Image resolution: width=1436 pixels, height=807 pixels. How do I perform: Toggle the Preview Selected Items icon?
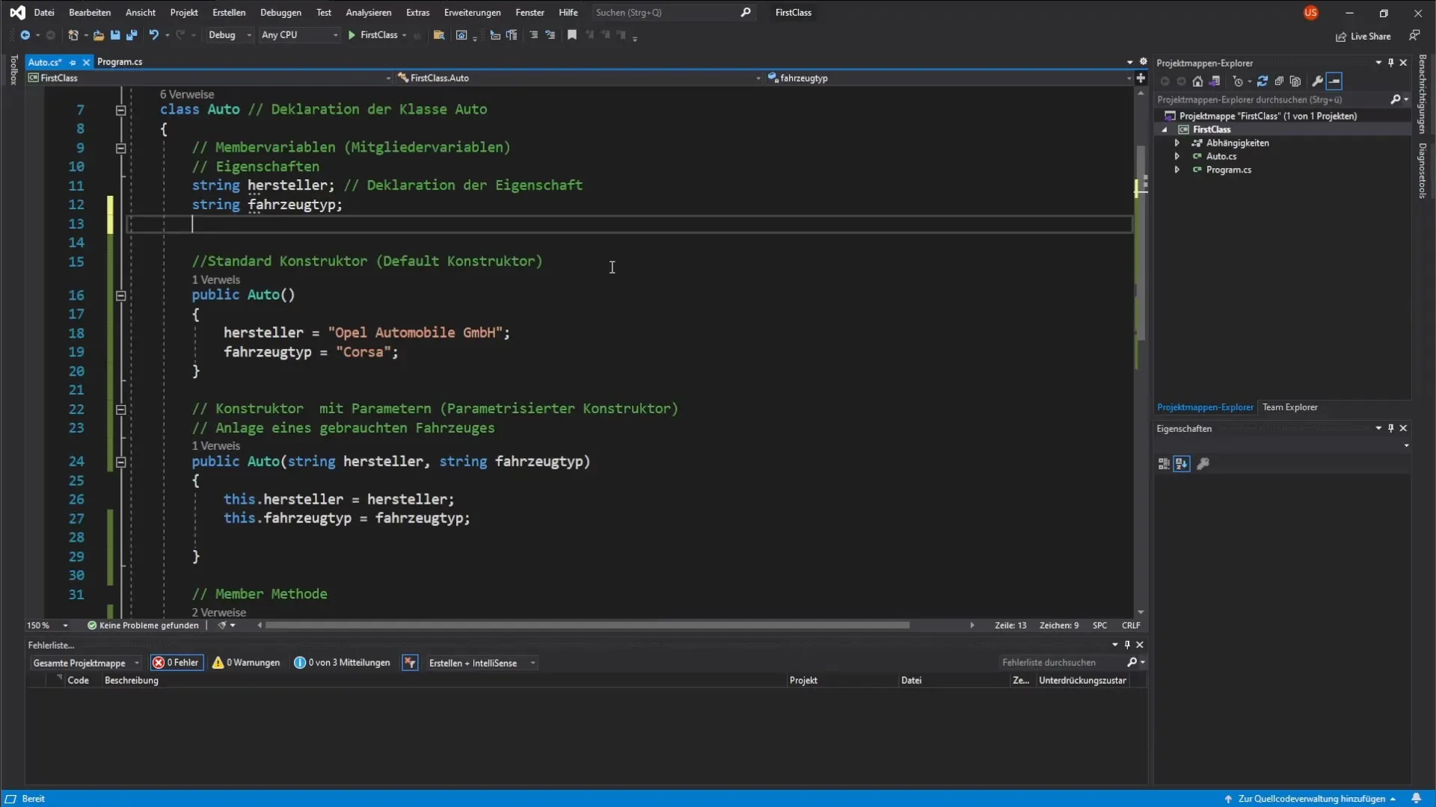[x=1335, y=81]
